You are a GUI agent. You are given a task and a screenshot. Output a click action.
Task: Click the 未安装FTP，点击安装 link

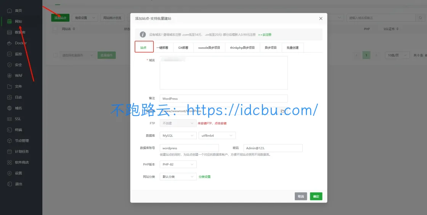pos(212,123)
